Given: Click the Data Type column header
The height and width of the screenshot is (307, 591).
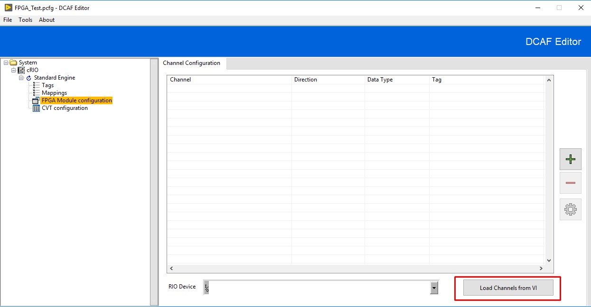Looking at the screenshot, I should coord(397,80).
